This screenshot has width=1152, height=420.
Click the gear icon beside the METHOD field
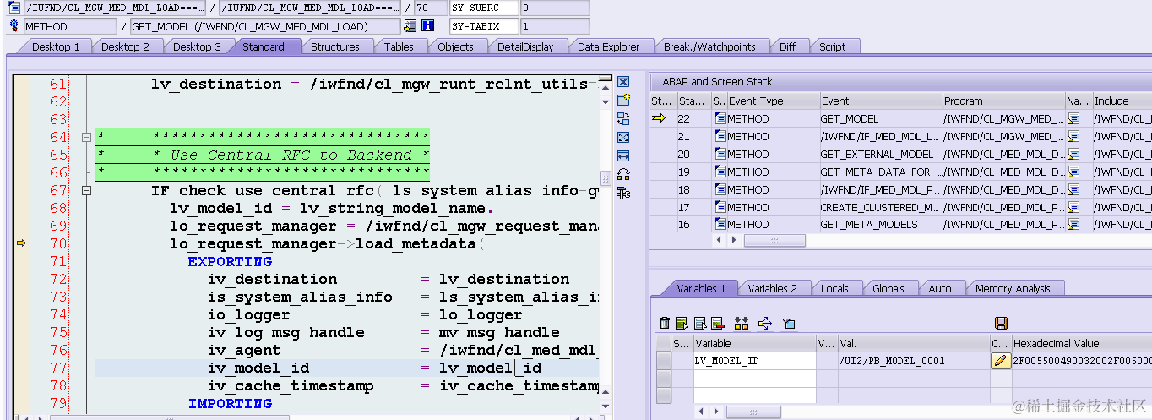[x=14, y=26]
